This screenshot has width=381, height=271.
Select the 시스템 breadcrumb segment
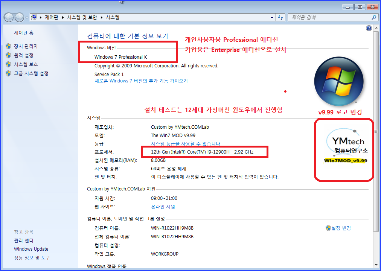point(113,17)
